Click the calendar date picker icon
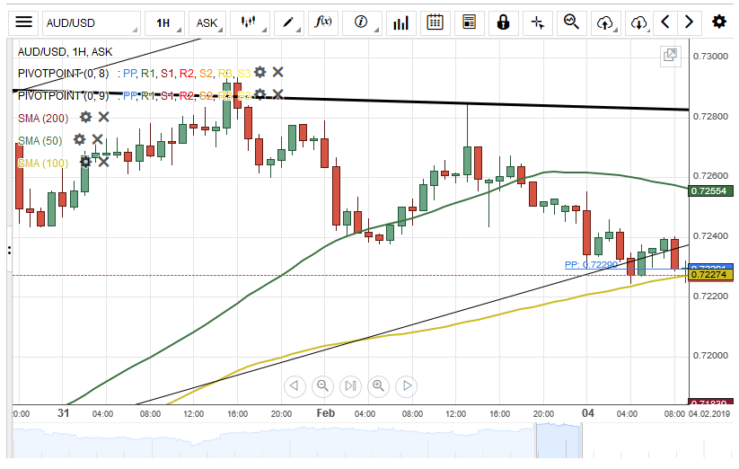Image resolution: width=739 pixels, height=469 pixels. tap(435, 22)
